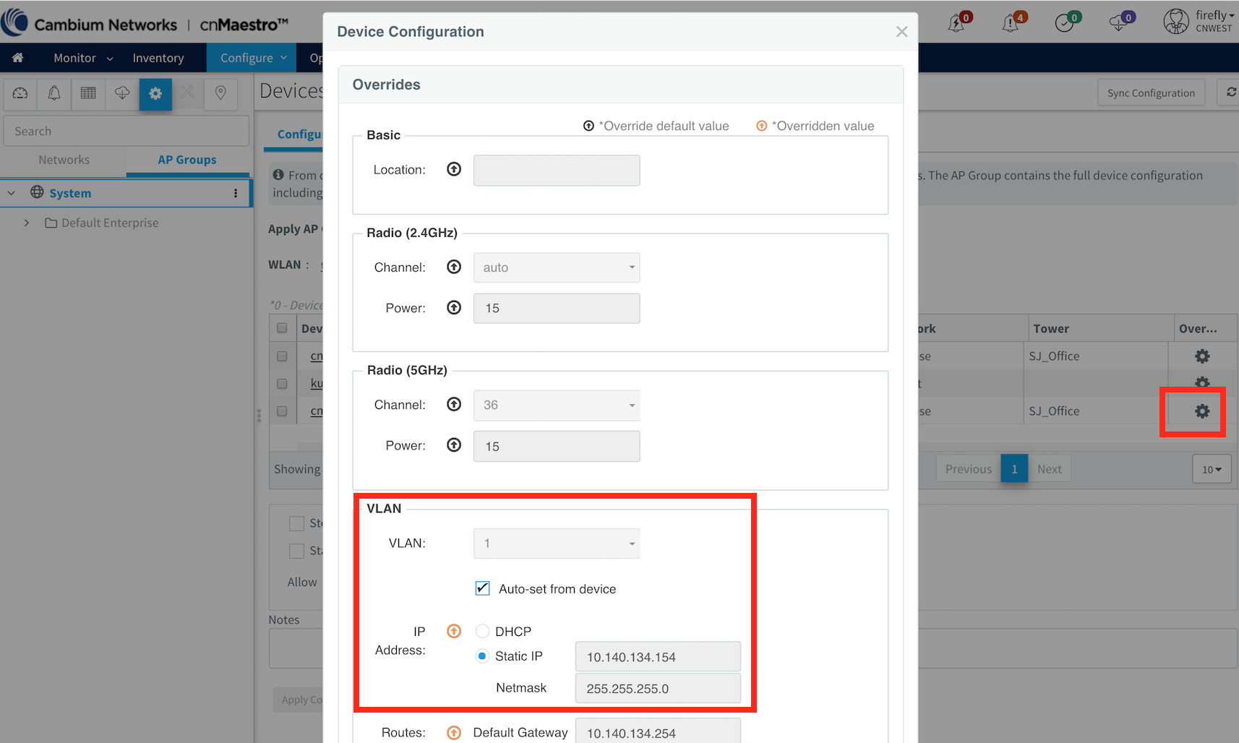This screenshot has width=1239, height=743.
Task: Click the Sync Configuration button
Action: [x=1151, y=93]
